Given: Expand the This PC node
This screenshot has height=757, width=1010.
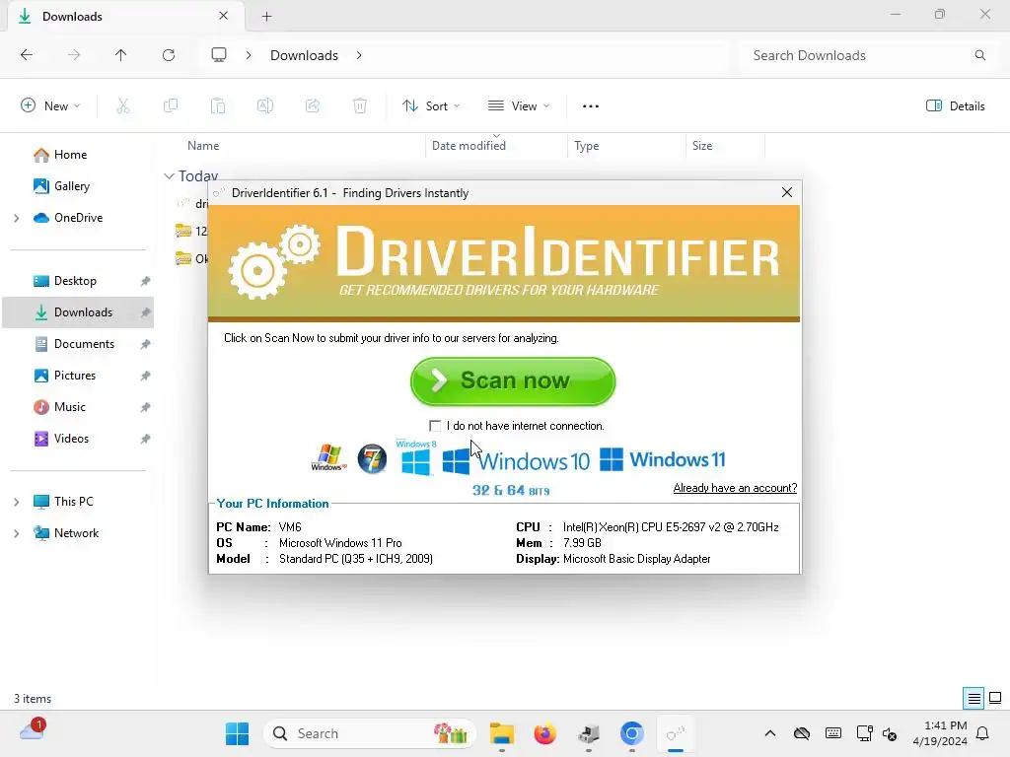Looking at the screenshot, I should pos(17,502).
